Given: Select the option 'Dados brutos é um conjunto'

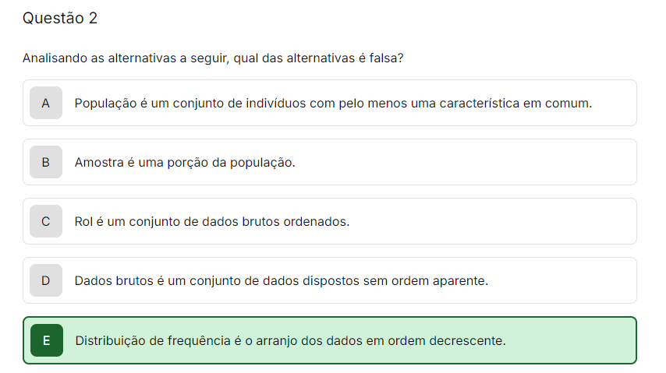Looking at the screenshot, I should (281, 280).
